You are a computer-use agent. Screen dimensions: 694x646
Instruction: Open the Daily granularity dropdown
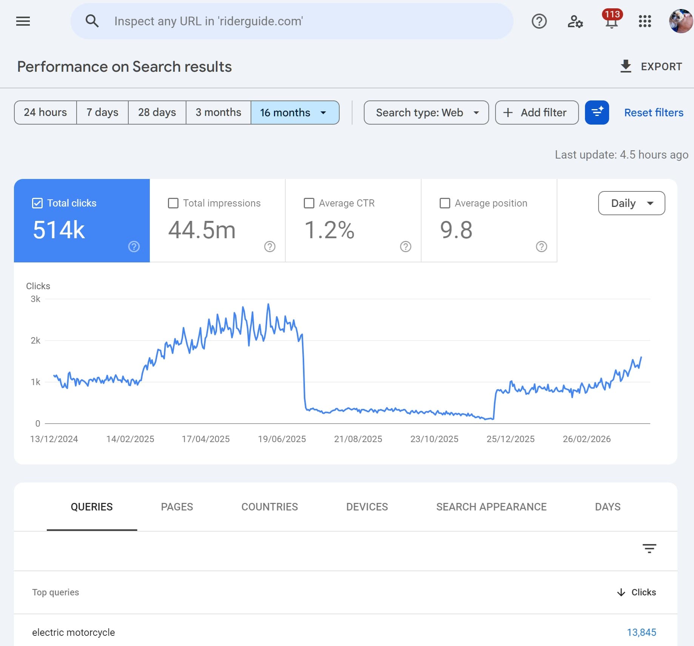631,203
